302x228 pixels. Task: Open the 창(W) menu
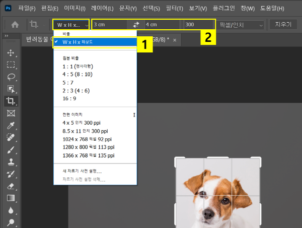point(248,8)
